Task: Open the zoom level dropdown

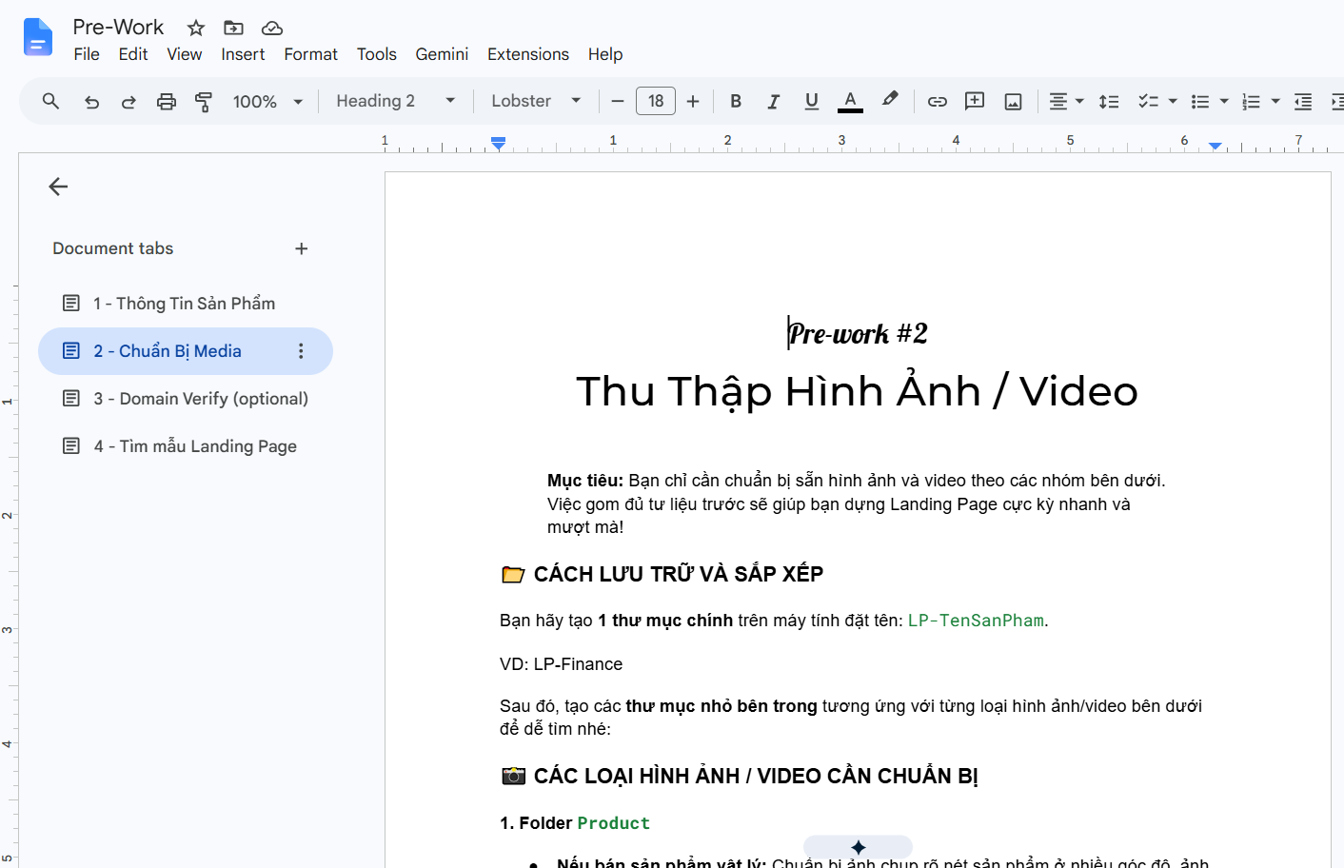Action: click(x=267, y=101)
